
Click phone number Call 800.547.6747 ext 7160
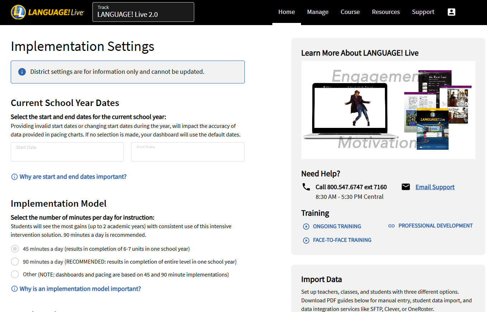351,187
